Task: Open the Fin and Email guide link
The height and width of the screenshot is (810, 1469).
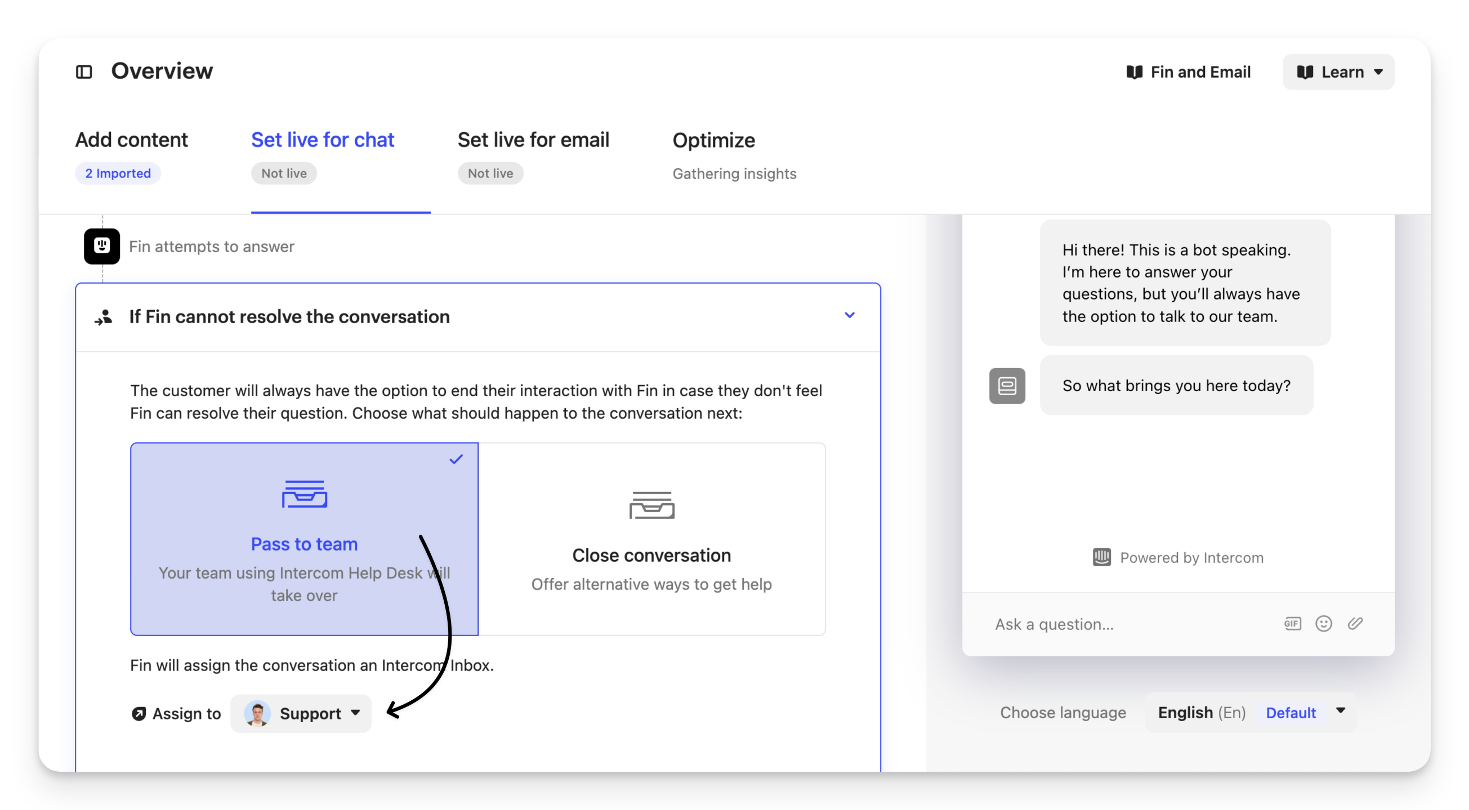Action: (1189, 72)
